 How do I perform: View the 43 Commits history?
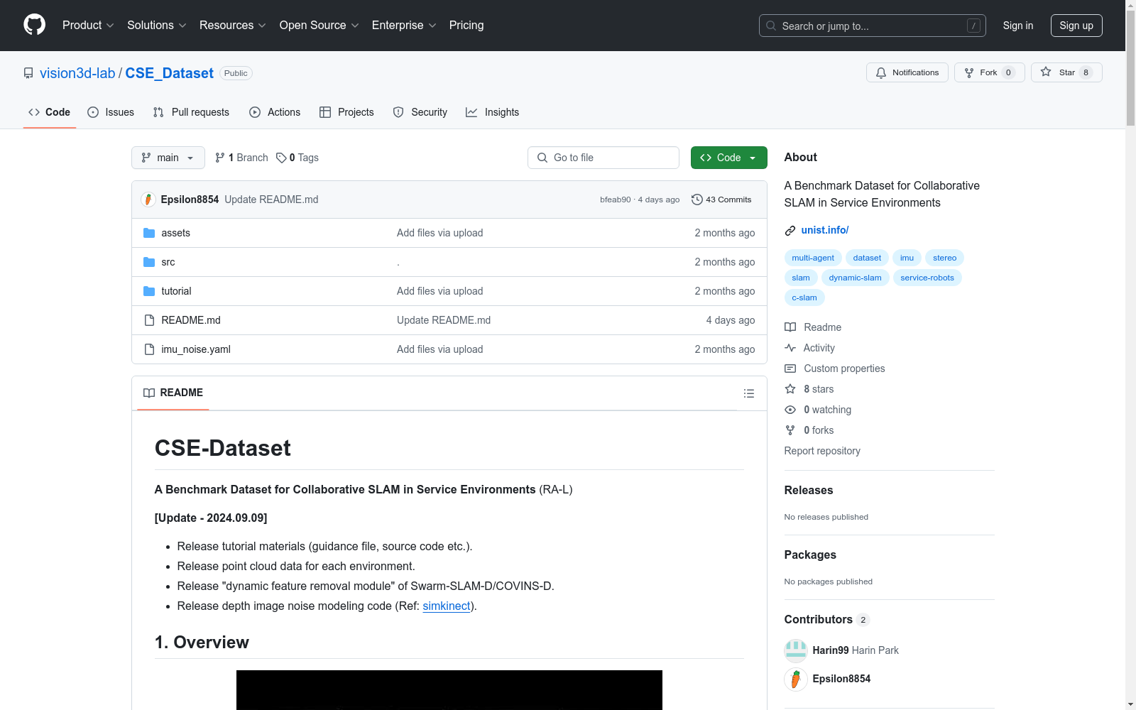coord(721,200)
